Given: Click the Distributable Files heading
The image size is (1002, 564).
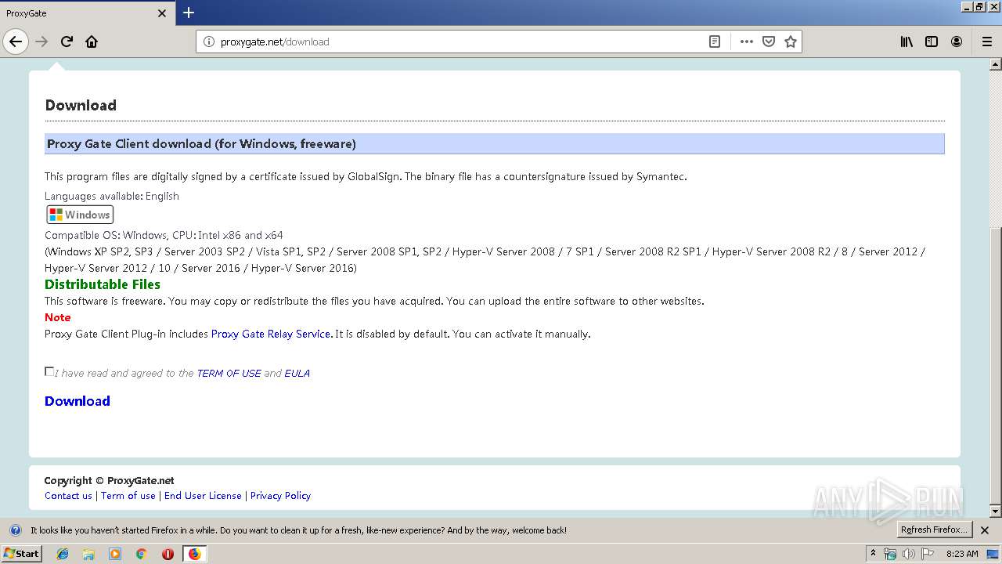Looking at the screenshot, I should (x=103, y=284).
